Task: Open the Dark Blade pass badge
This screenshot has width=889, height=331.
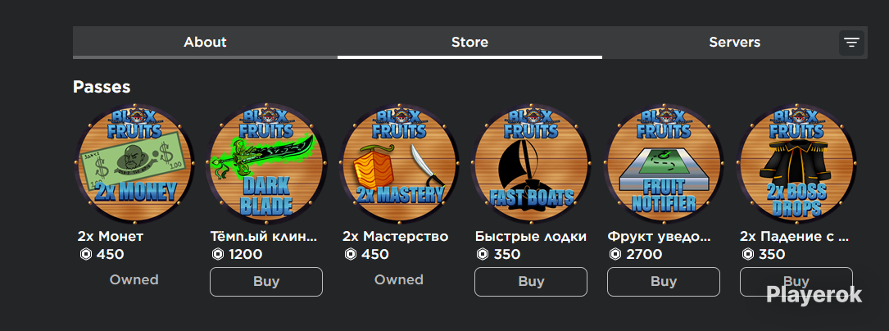Action: pos(266,163)
